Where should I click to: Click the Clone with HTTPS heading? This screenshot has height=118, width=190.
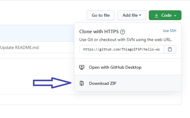[x=99, y=32]
